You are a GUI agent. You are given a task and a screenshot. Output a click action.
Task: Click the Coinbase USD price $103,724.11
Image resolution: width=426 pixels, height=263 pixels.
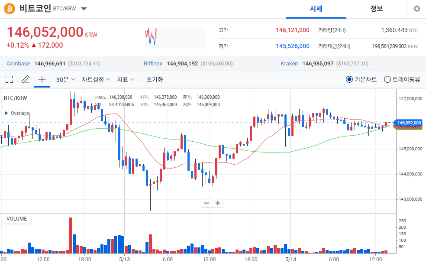tap(84, 64)
